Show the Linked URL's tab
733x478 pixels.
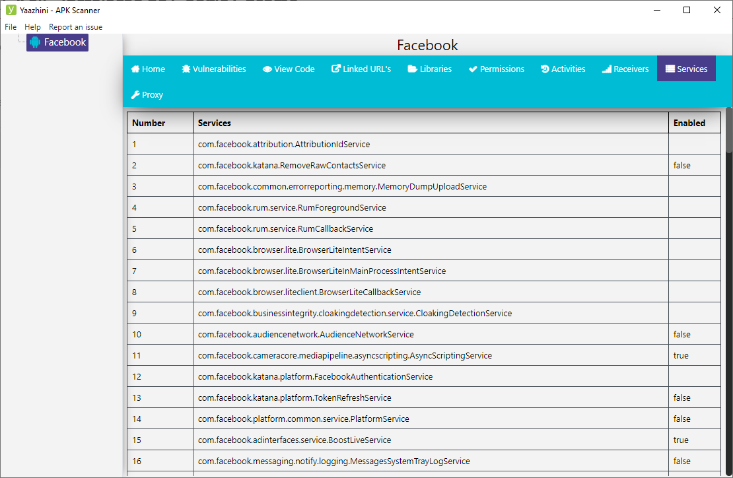pos(361,69)
